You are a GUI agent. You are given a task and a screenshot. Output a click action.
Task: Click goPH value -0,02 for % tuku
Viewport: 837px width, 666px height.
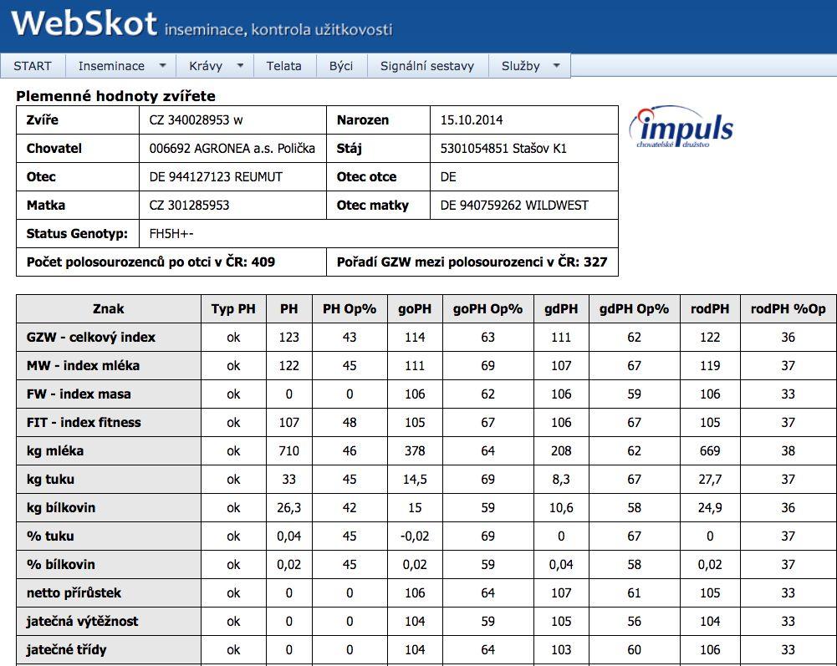pyautogui.click(x=415, y=536)
